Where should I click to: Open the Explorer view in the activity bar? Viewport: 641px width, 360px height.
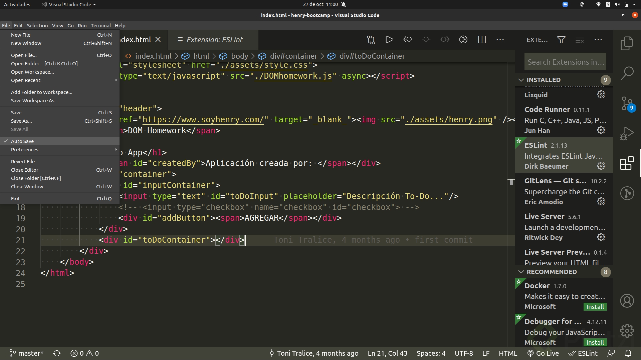[627, 44]
